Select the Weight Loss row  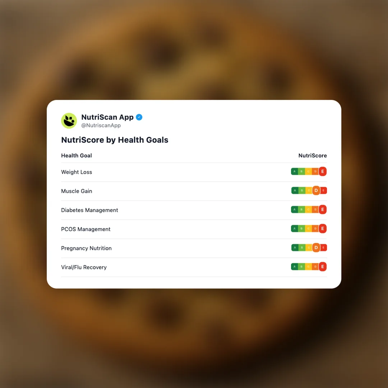[77, 172]
